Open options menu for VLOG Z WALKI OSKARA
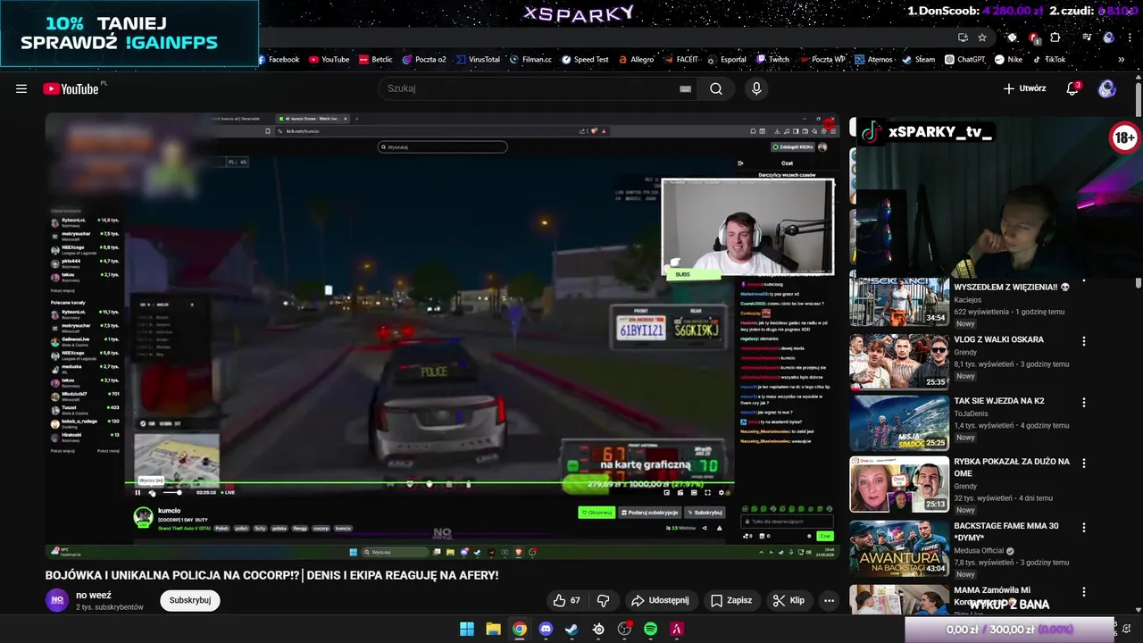This screenshot has height=643, width=1143. tap(1084, 341)
